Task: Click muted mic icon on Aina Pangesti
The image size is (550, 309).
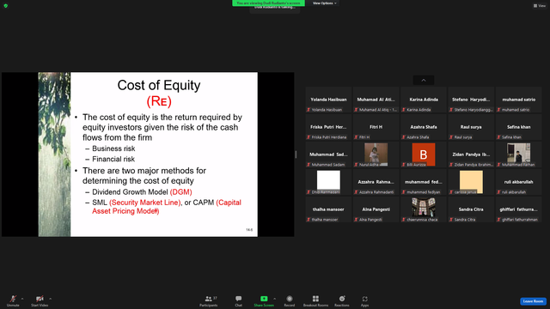Action: click(356, 220)
